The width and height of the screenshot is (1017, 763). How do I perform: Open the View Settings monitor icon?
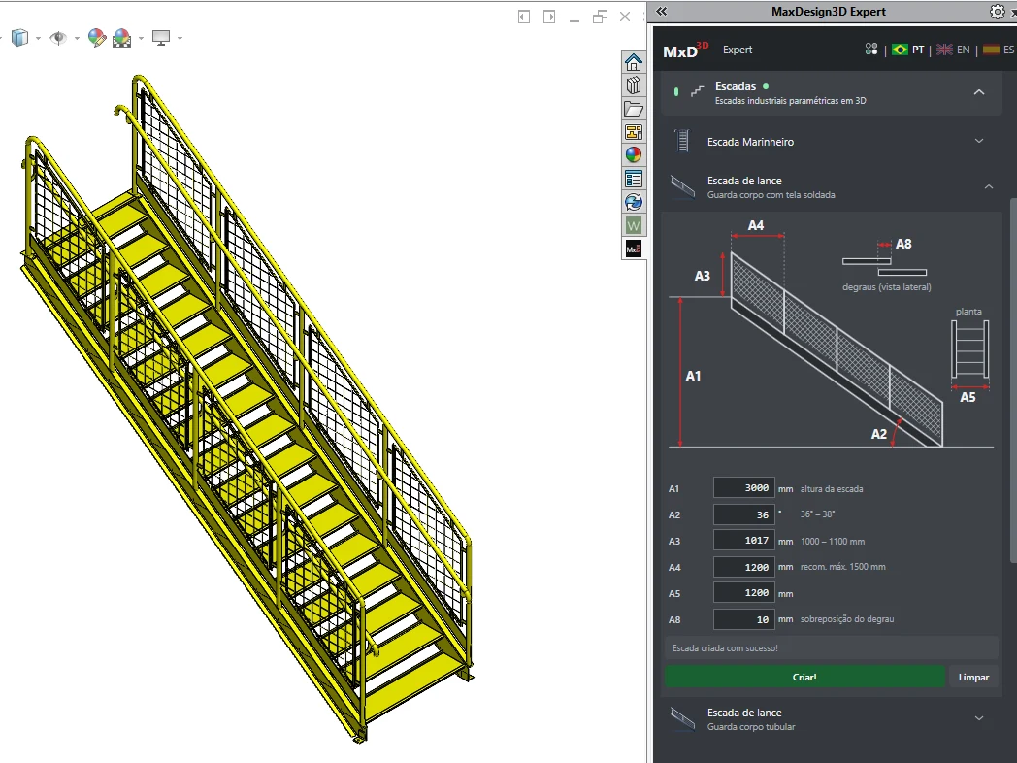click(161, 38)
